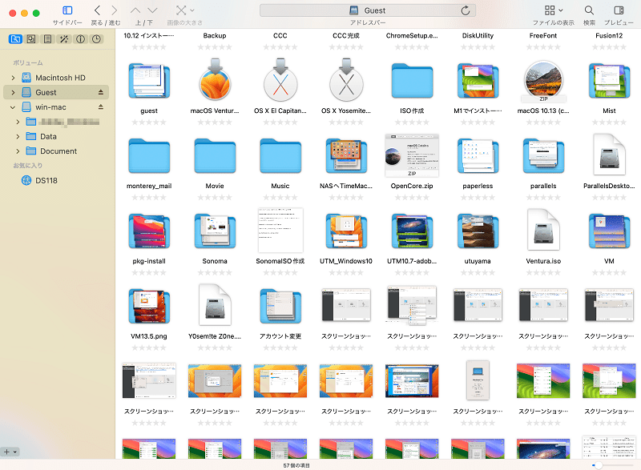The height and width of the screenshot is (470, 641).
Task: Select the OS X Yosemite installer
Action: (x=346, y=80)
